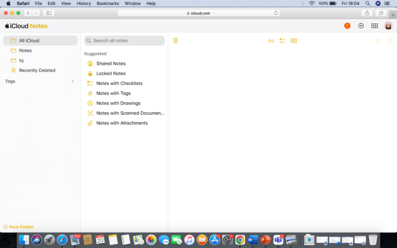Open the File menu

point(39,3)
